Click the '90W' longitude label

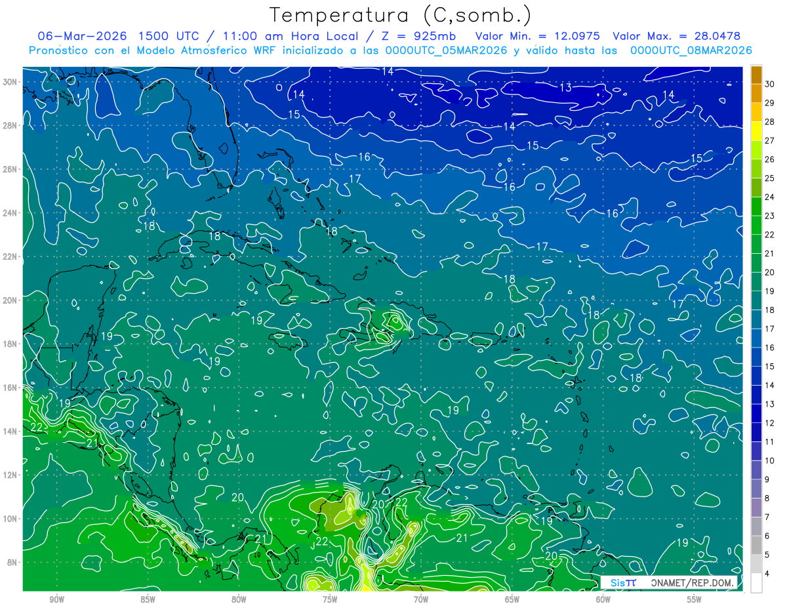pyautogui.click(x=57, y=599)
